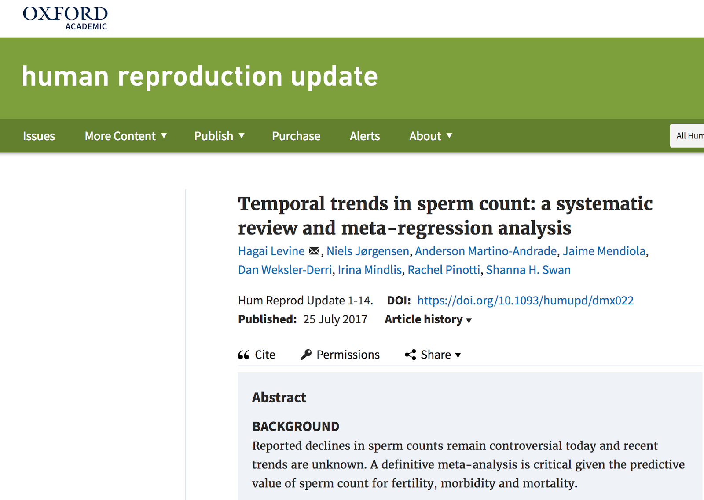Click author Shanna H. Swan
Viewport: 704px width, 500px height.
[x=528, y=270]
